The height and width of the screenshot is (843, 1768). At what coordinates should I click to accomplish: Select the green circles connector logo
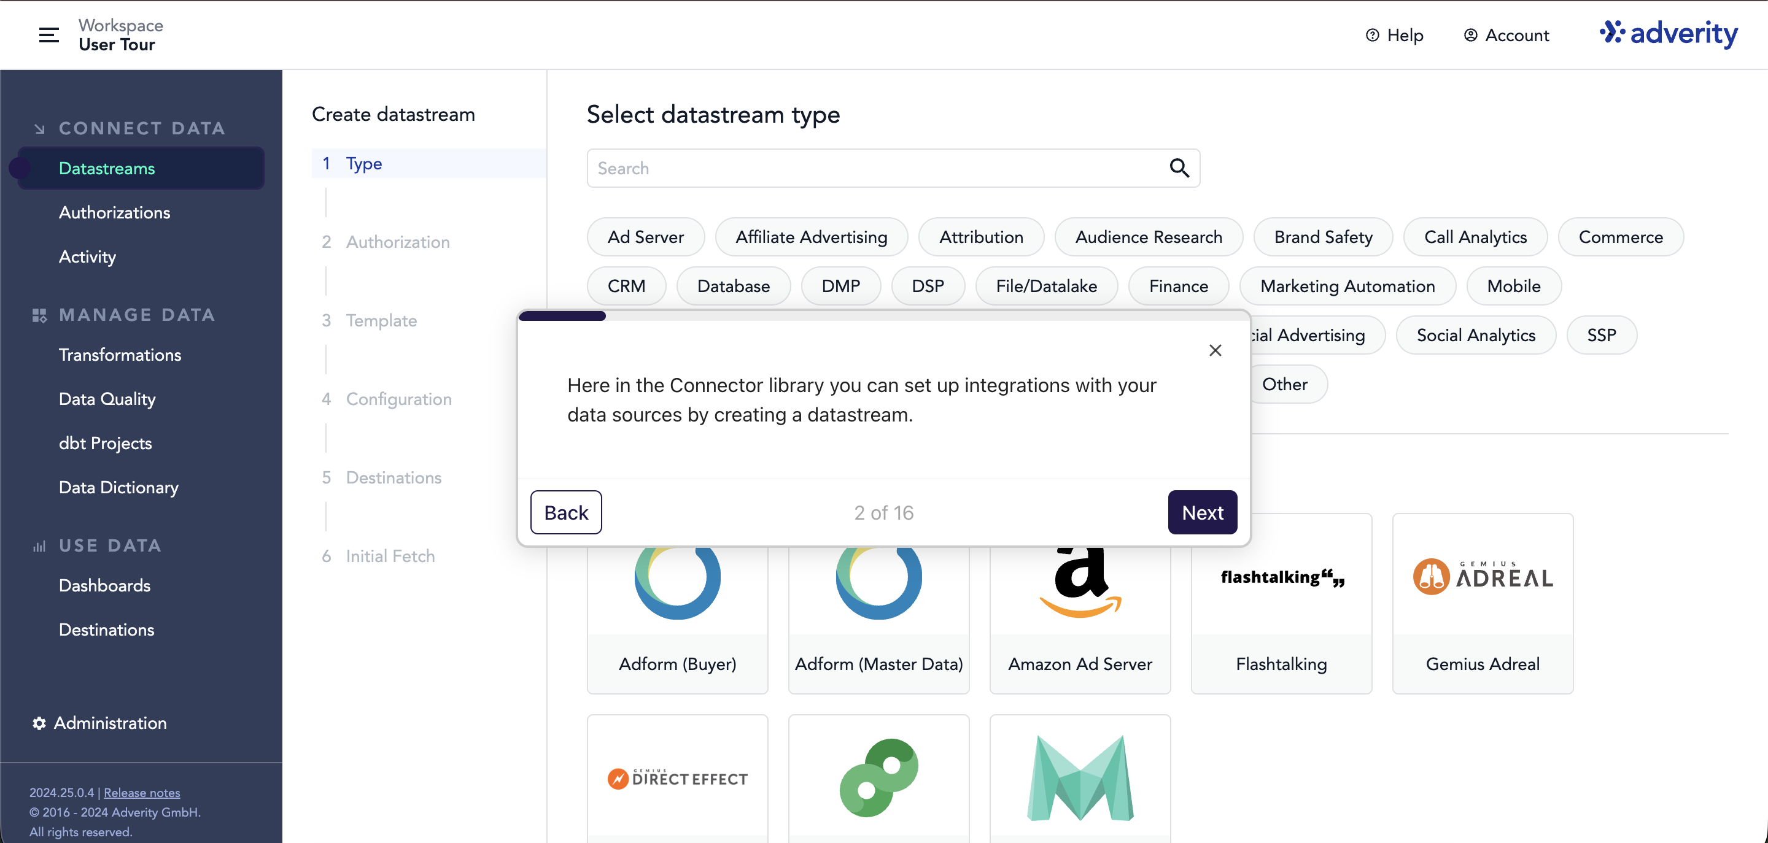coord(878,778)
